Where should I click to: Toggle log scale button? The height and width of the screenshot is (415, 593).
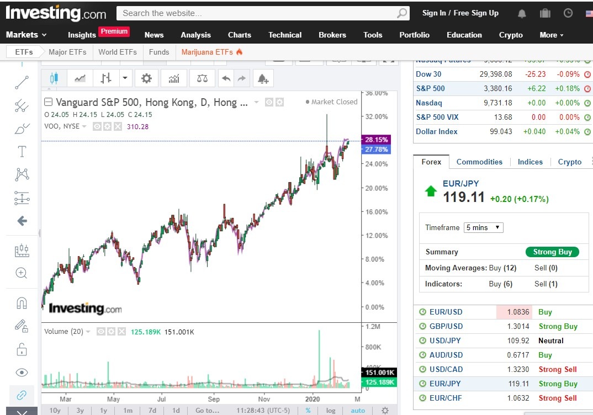click(x=331, y=411)
